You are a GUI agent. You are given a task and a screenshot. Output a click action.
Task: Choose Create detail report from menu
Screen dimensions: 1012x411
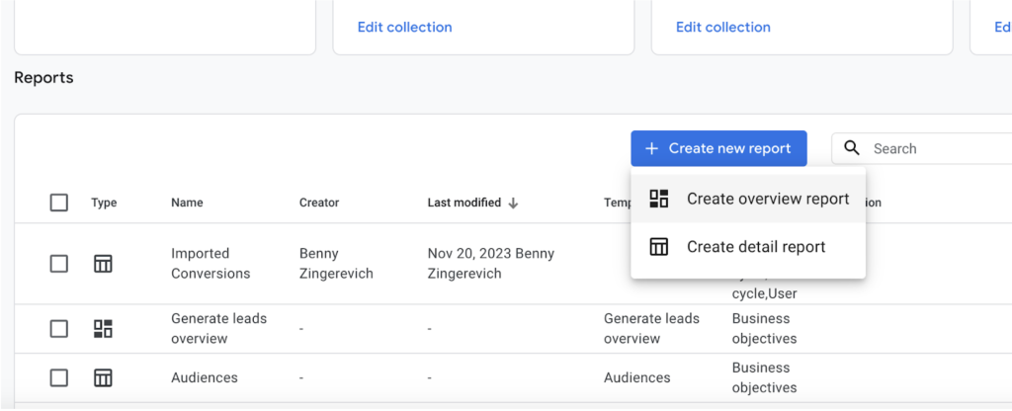[x=755, y=247]
